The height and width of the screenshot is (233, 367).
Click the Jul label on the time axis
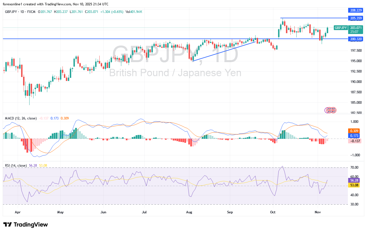(144, 211)
